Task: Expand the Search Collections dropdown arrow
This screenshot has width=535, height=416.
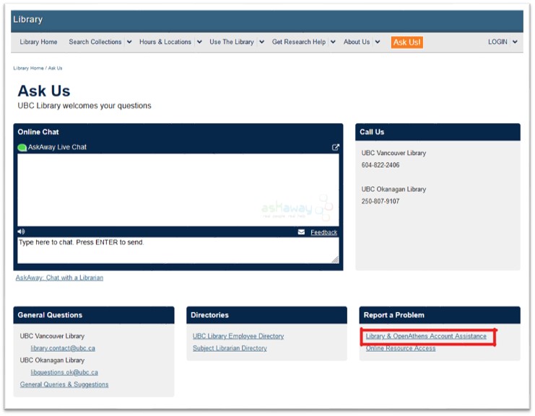Action: [129, 42]
